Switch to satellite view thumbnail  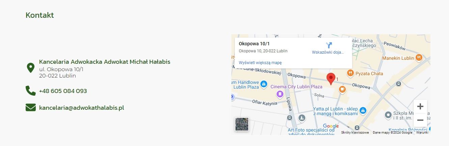[242, 124]
